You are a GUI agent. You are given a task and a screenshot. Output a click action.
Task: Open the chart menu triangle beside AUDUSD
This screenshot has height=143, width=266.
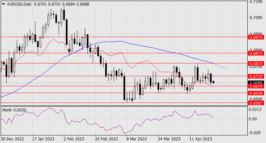(3, 4)
